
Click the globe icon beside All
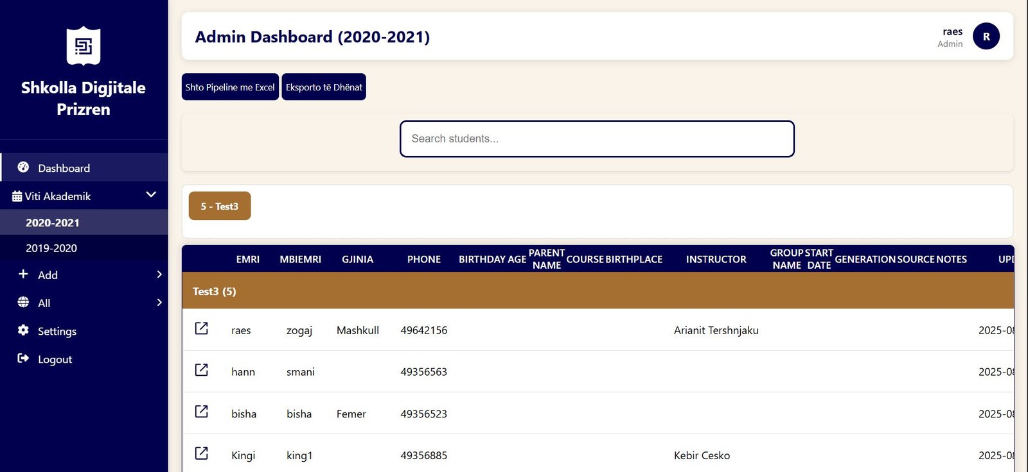coord(23,302)
